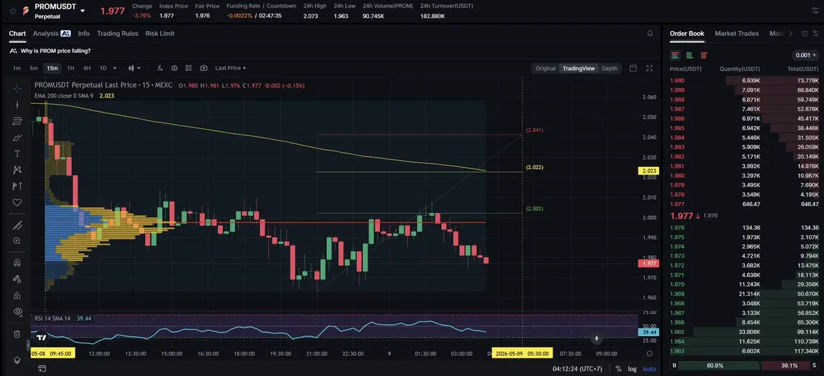Select the brush drawing tool
This screenshot has height=376, width=824.
[16, 137]
